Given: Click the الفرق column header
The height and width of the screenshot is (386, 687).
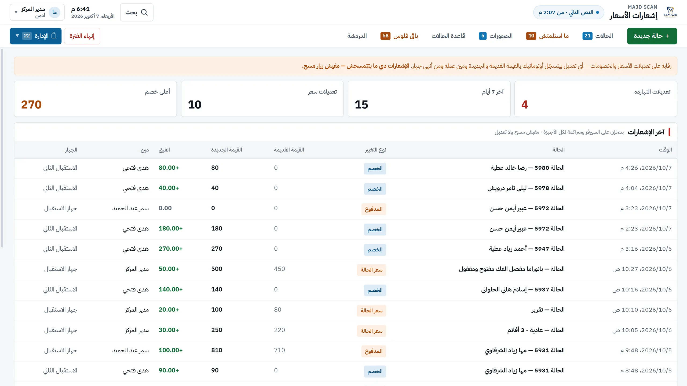Looking at the screenshot, I should coord(164,150).
